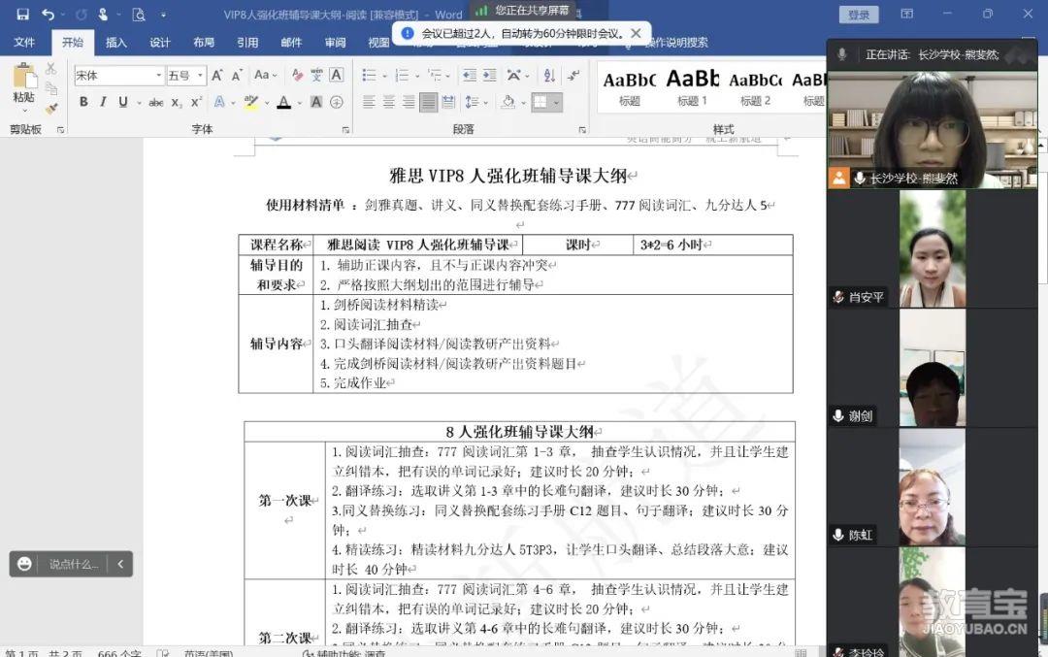1048x657 pixels.
Task: Switch to the 引用 tab
Action: tap(247, 42)
